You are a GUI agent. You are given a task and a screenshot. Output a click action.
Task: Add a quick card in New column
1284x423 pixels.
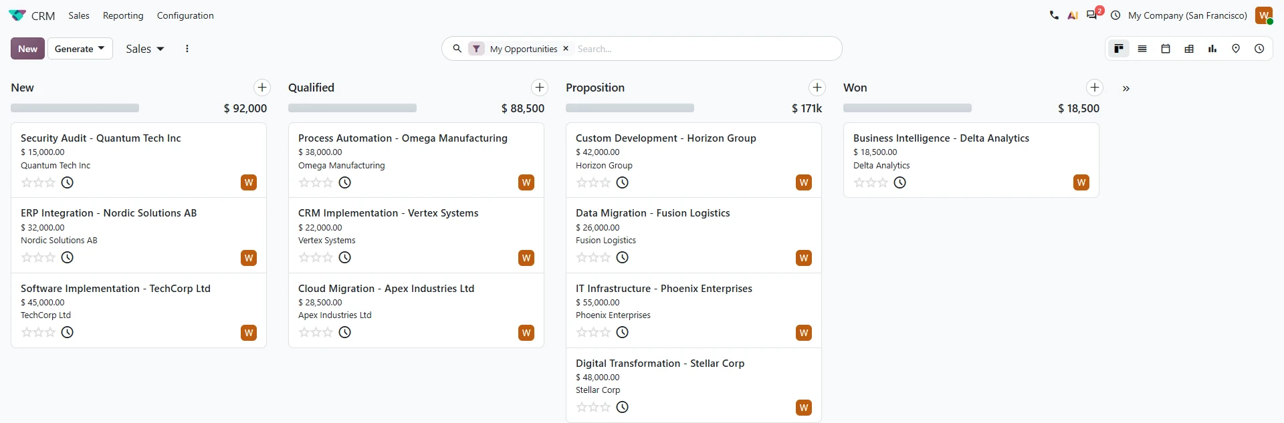tap(262, 88)
